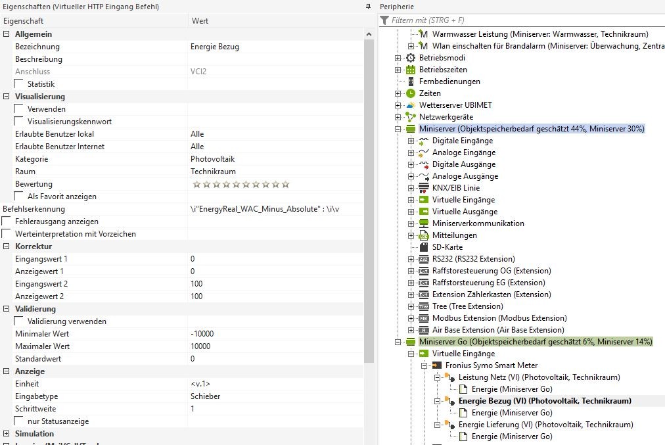665x445 pixels.
Task: Click the Betriebszeiten calendar icon
Action: pos(411,70)
